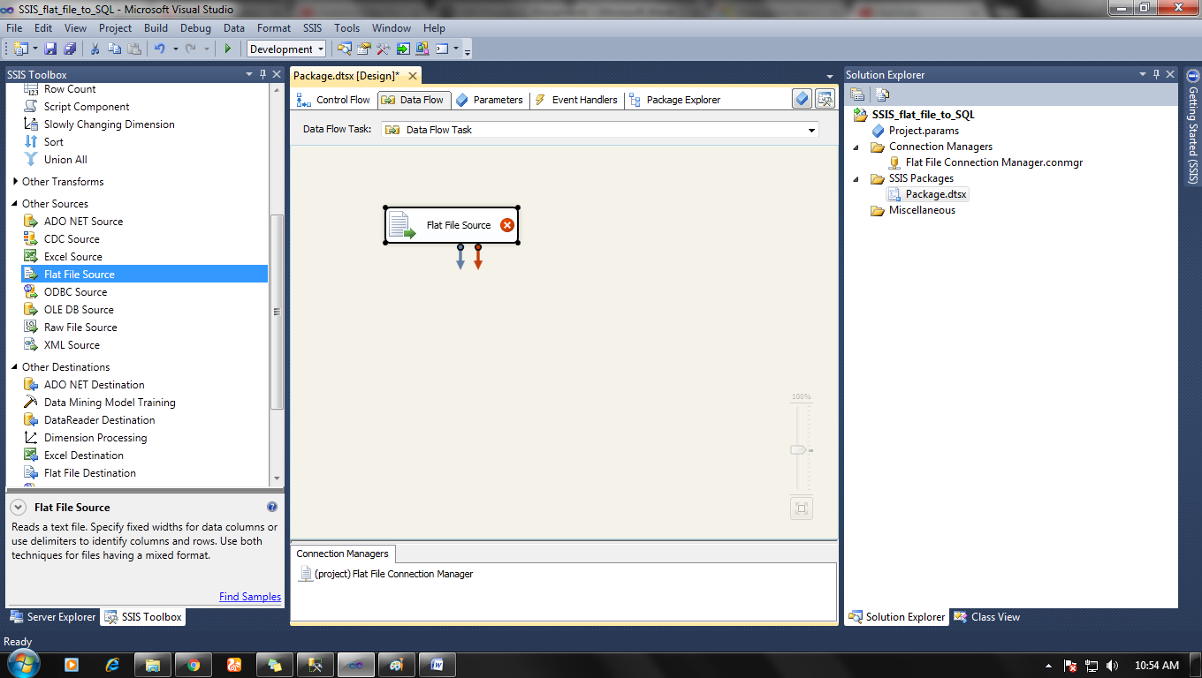Start debugging with the green play icon

(x=227, y=49)
